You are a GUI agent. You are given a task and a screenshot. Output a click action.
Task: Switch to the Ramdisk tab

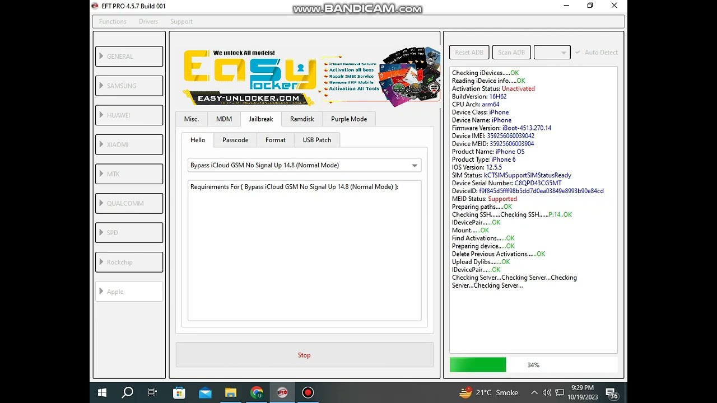point(301,119)
